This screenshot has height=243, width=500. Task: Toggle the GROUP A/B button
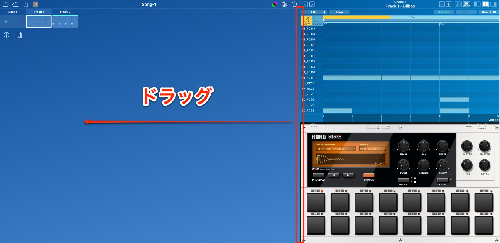(403, 180)
